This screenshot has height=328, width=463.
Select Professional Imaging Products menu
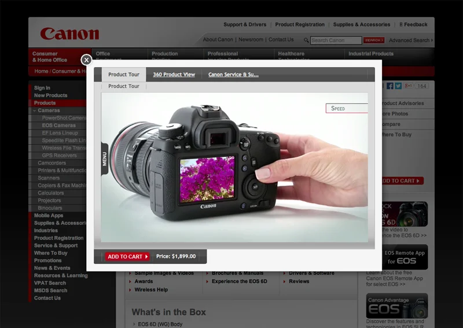(238, 54)
